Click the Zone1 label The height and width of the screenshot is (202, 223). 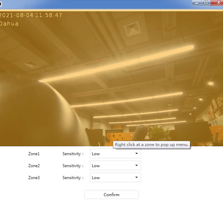coord(34,154)
